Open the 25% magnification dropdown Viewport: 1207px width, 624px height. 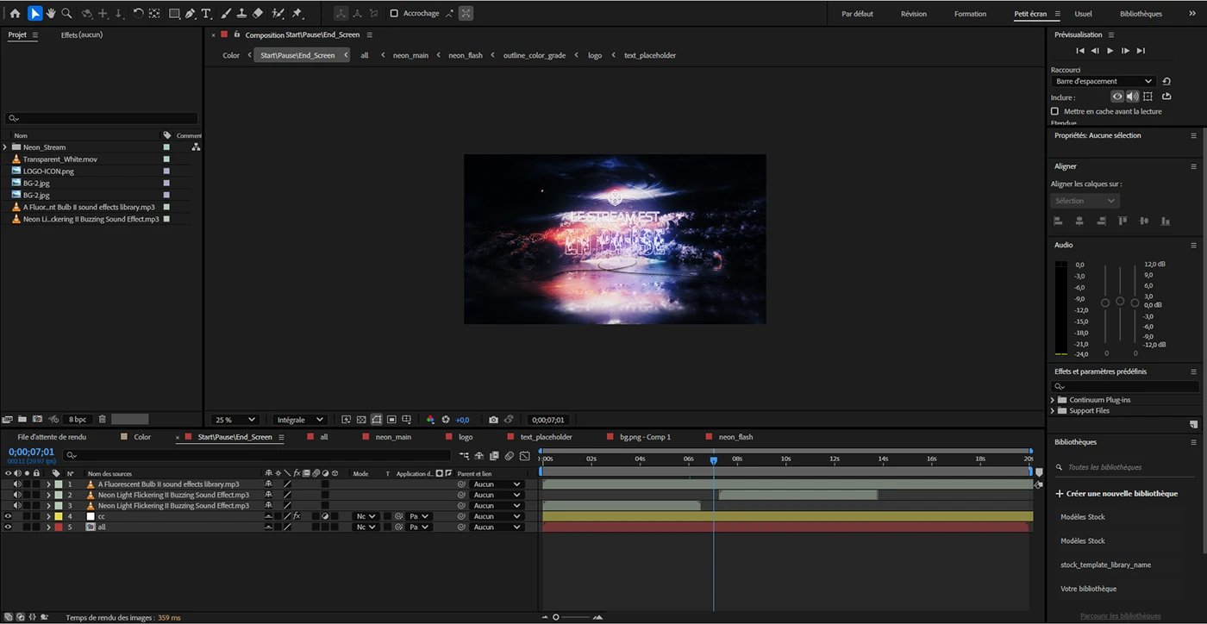tap(235, 419)
